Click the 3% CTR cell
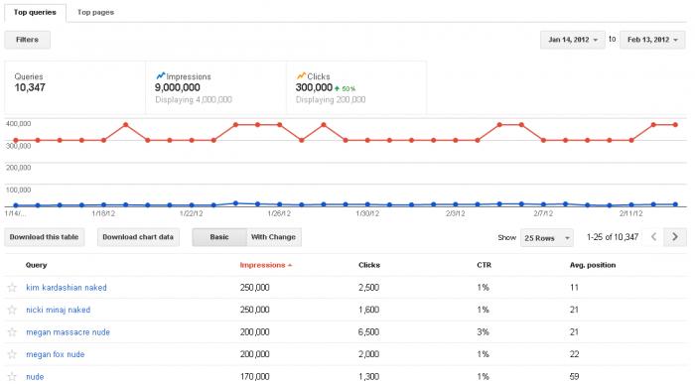The width and height of the screenshot is (695, 384). [x=484, y=332]
